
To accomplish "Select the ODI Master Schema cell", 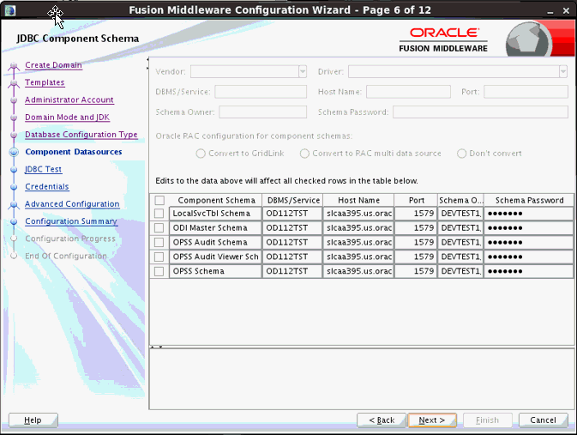I will 216,228.
